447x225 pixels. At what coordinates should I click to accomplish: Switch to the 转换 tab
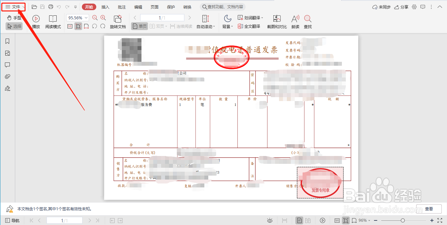tap(187, 7)
